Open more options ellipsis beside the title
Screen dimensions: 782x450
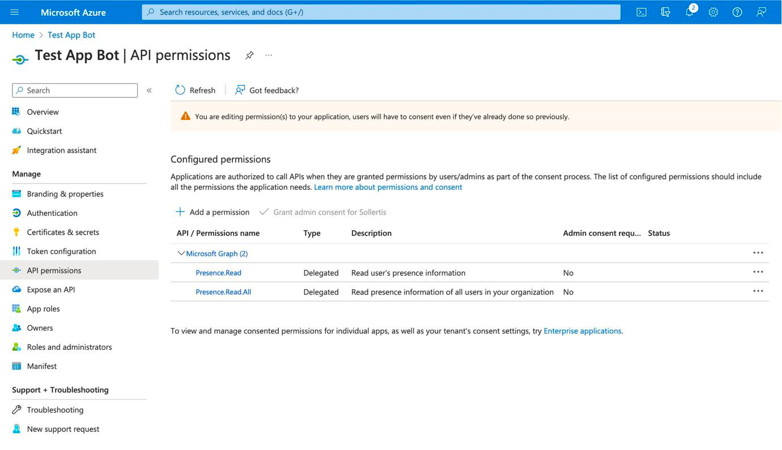[269, 55]
